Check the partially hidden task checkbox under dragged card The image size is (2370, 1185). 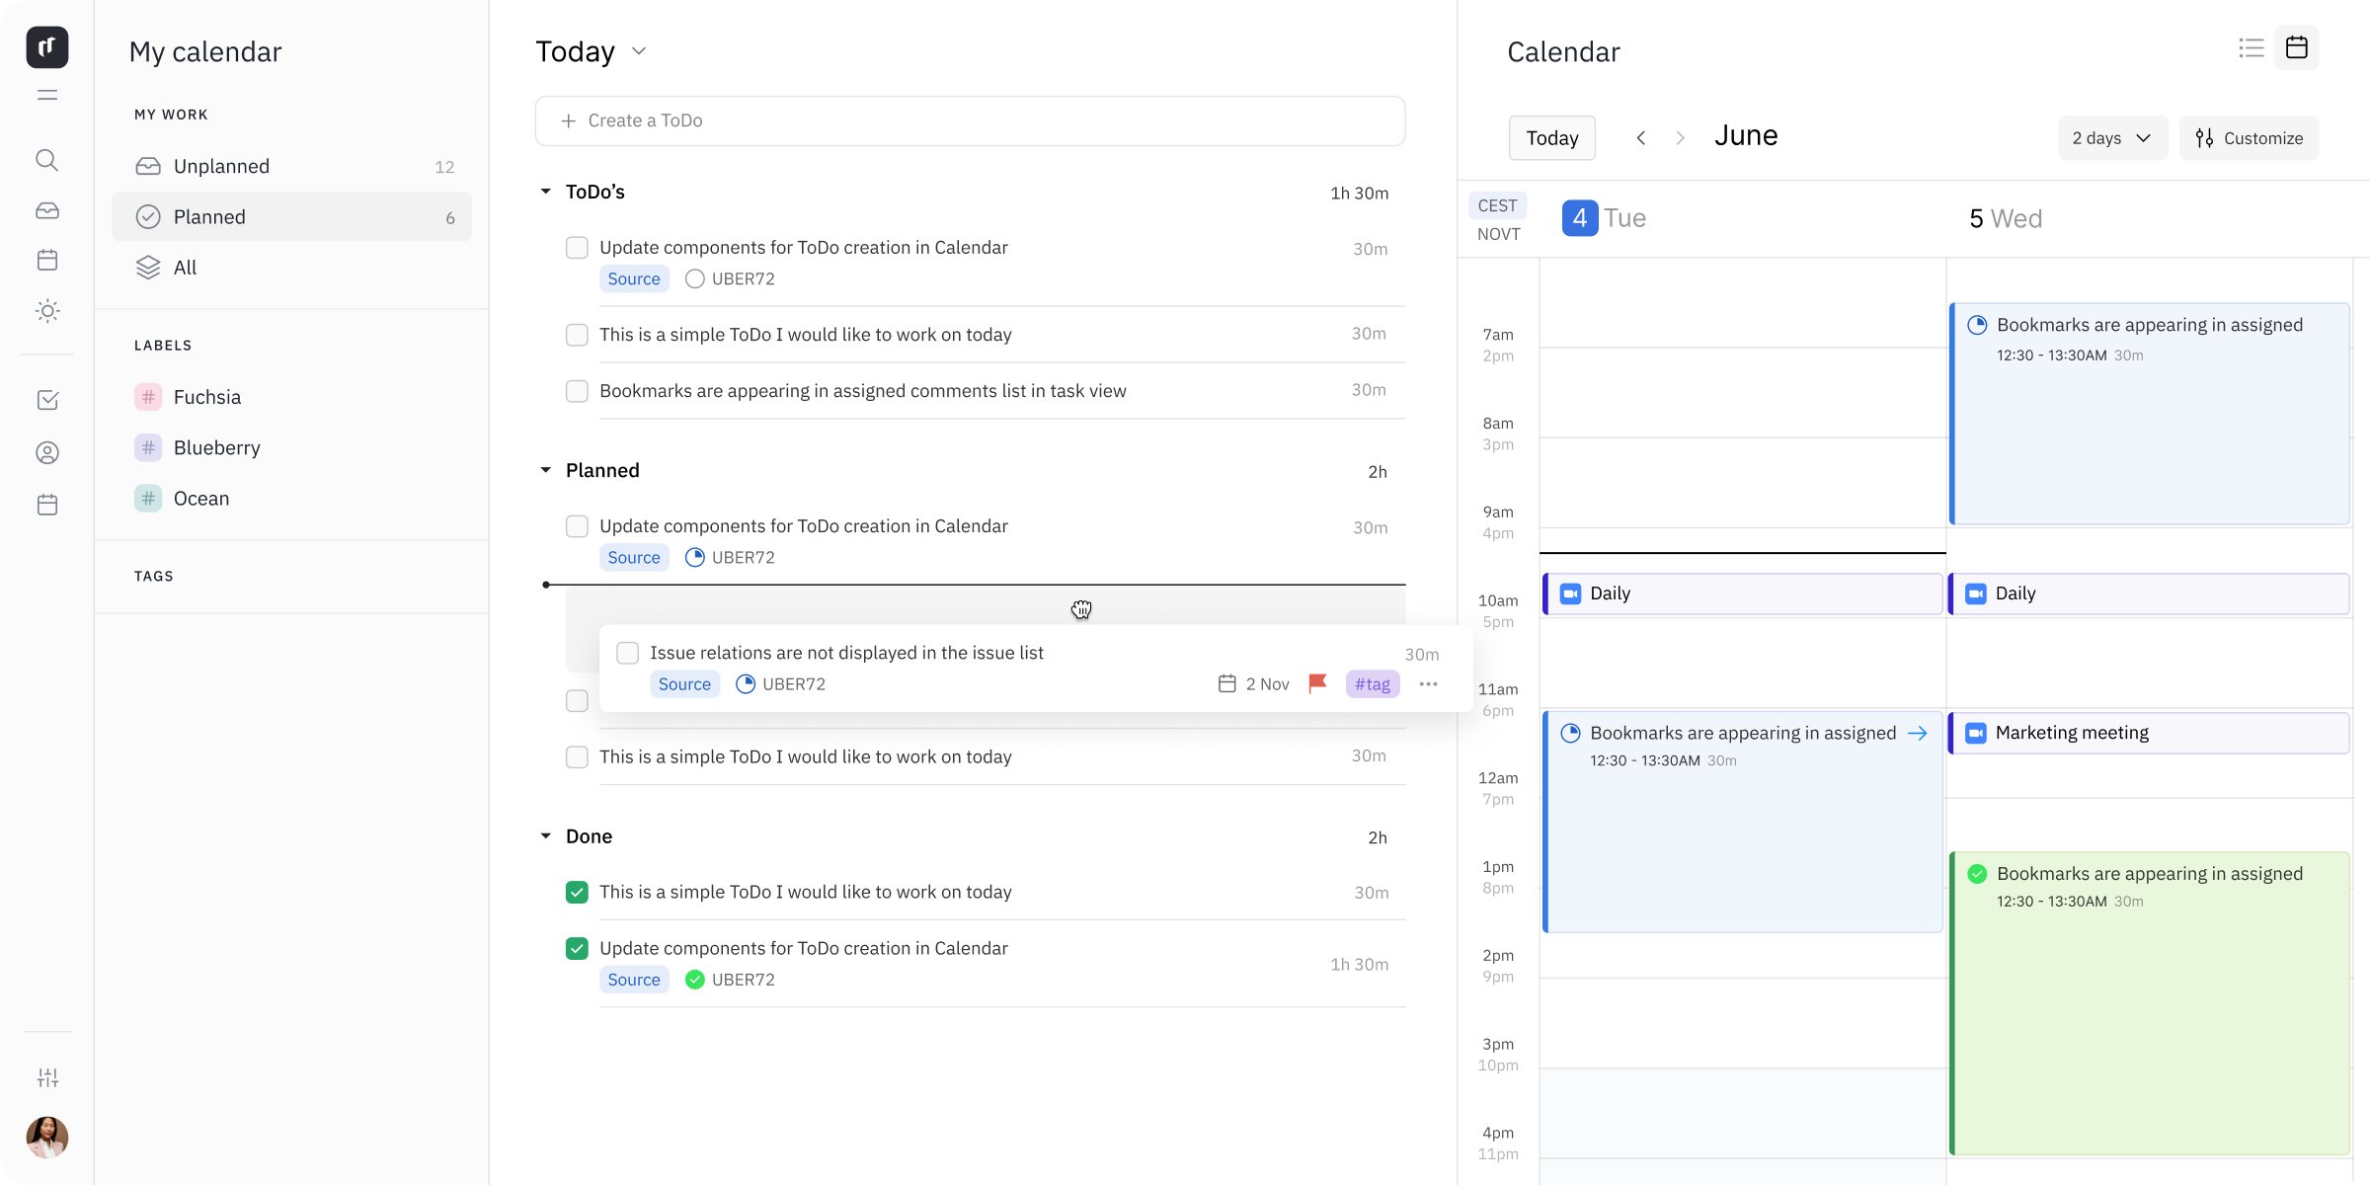[577, 701]
